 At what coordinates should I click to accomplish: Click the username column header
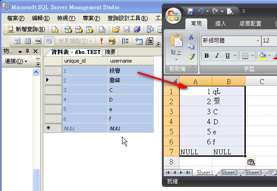(131, 61)
